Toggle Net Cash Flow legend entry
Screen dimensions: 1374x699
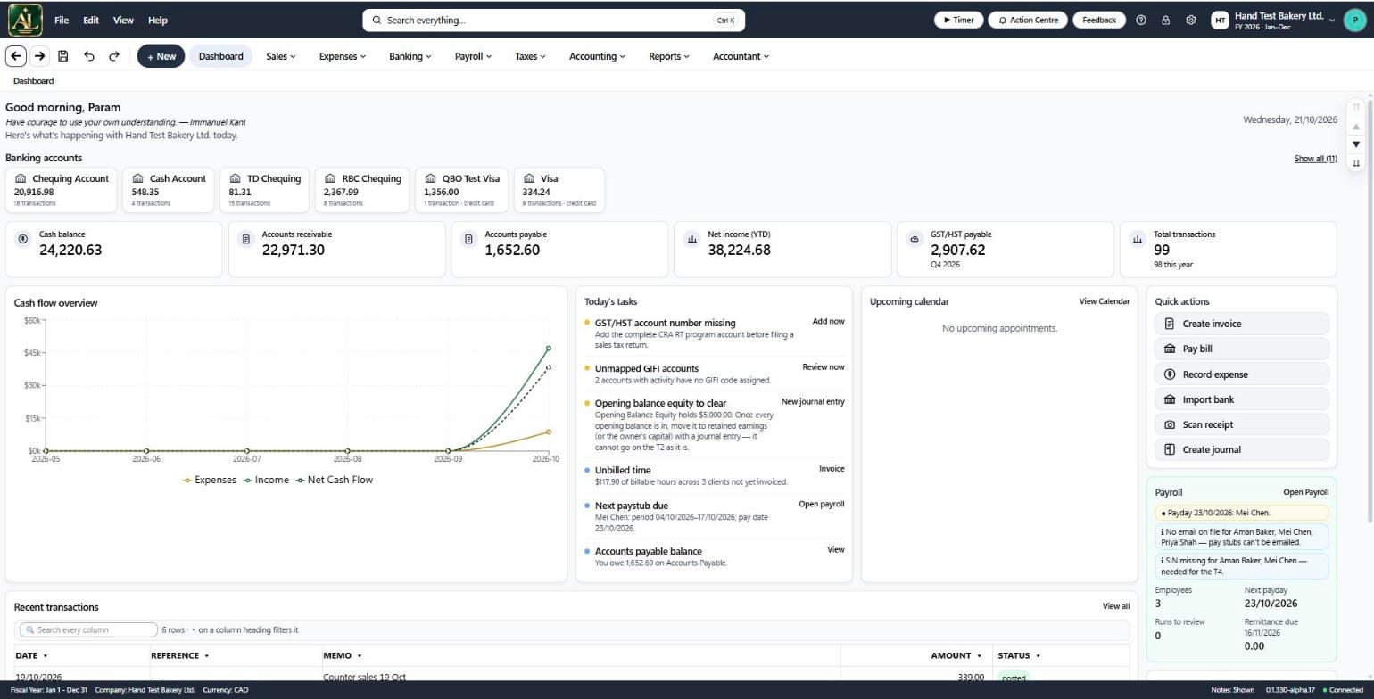(335, 480)
